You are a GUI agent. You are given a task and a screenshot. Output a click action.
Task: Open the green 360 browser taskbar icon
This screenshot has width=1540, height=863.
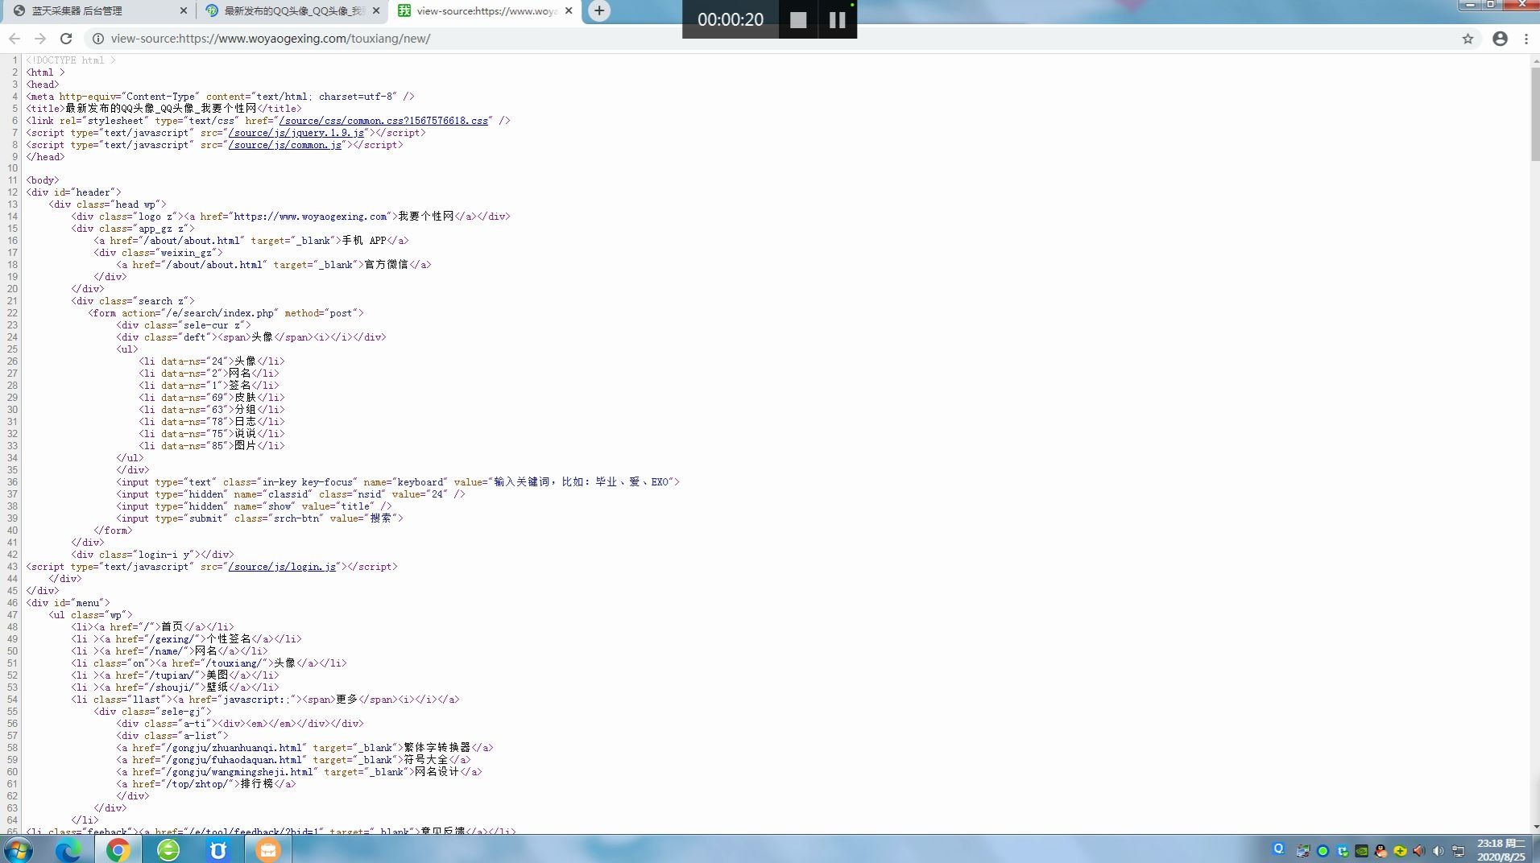click(x=168, y=849)
